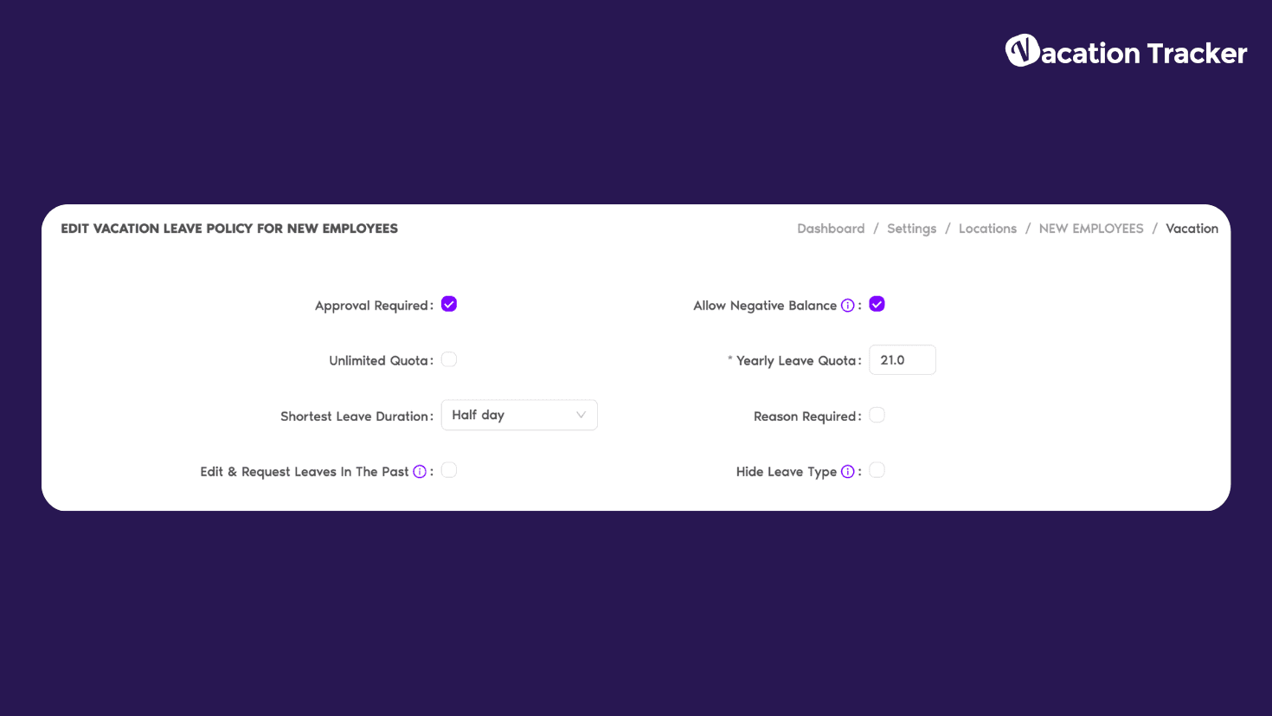
Task: Click the Approval Required label
Action: coord(374,306)
